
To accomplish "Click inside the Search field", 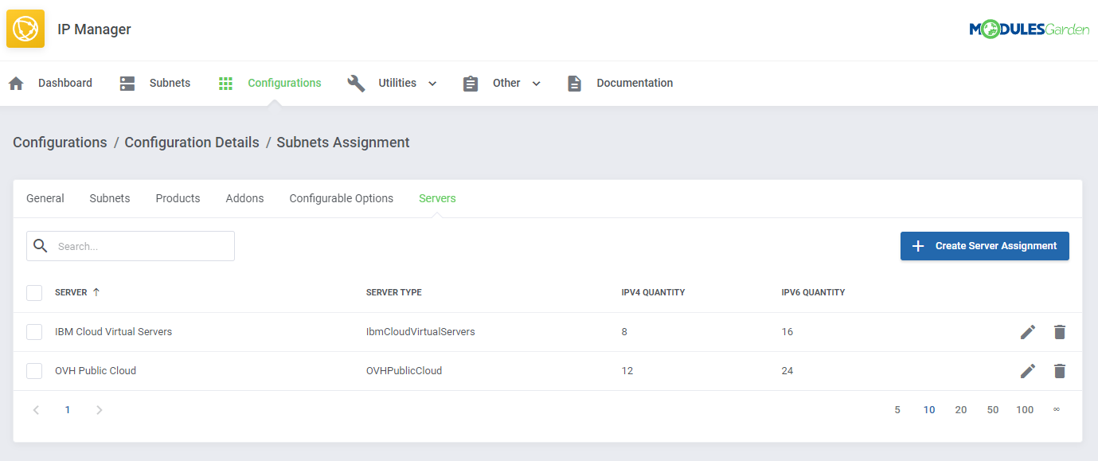I will [x=130, y=245].
